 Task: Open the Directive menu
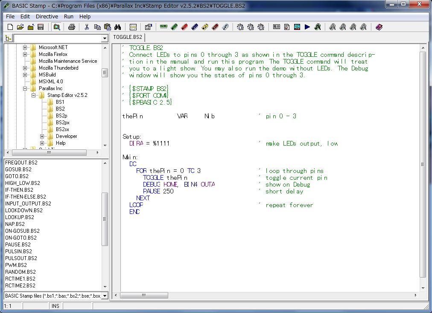47,17
